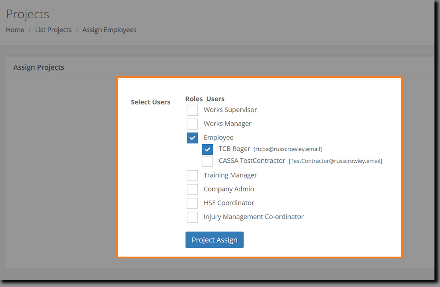Click the Assign Projects panel heading

[x=39, y=67]
